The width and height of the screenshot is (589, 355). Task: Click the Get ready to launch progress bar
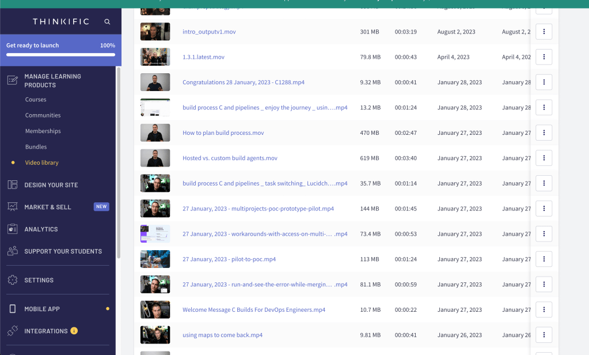pyautogui.click(x=60, y=55)
